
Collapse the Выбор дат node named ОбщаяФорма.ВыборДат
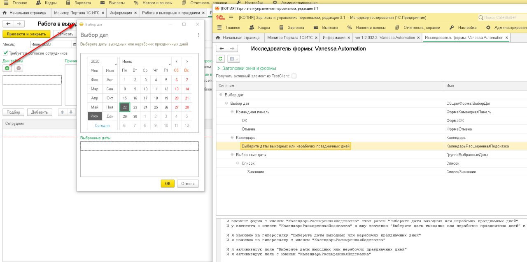(x=226, y=103)
